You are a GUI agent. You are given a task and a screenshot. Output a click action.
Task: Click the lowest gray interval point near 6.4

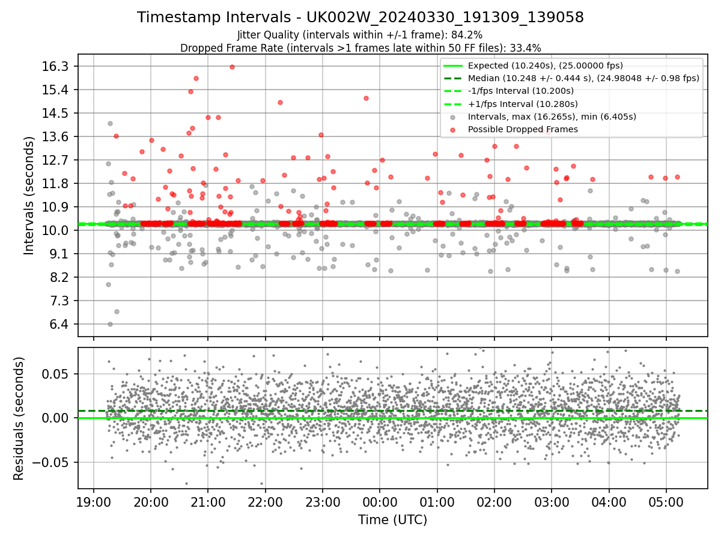click(110, 324)
